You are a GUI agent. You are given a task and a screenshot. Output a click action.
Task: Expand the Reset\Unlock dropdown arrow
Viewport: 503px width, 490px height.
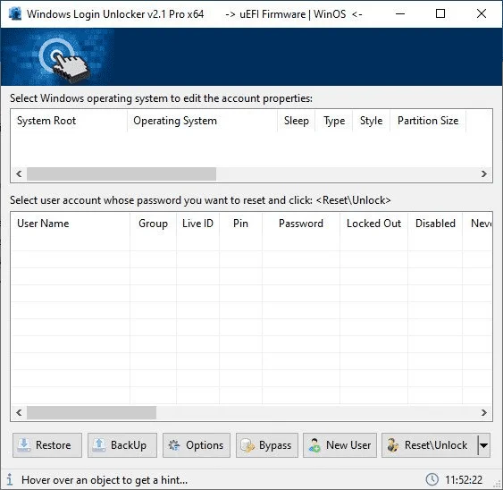[x=483, y=445]
